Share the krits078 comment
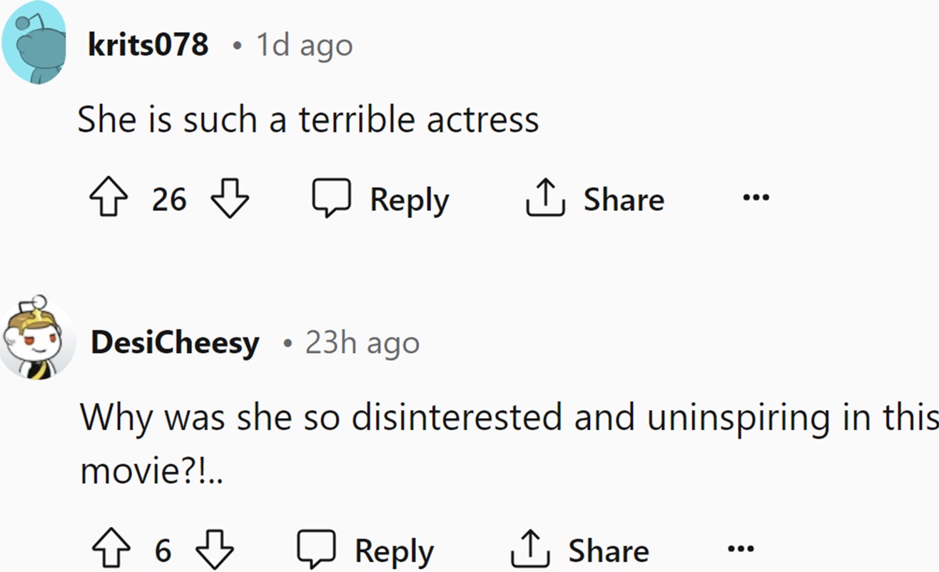 pos(595,198)
